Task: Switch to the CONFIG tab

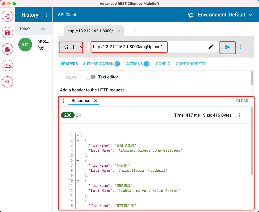Action: 163,64
